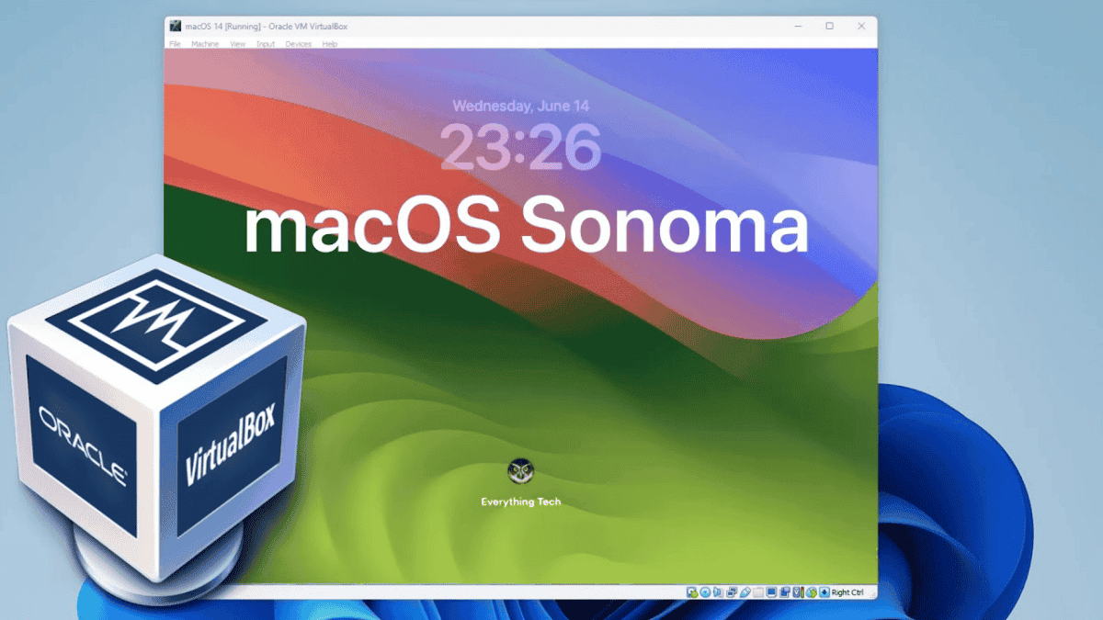The height and width of the screenshot is (620, 1103).
Task: Open the File menu
Action: point(175,44)
